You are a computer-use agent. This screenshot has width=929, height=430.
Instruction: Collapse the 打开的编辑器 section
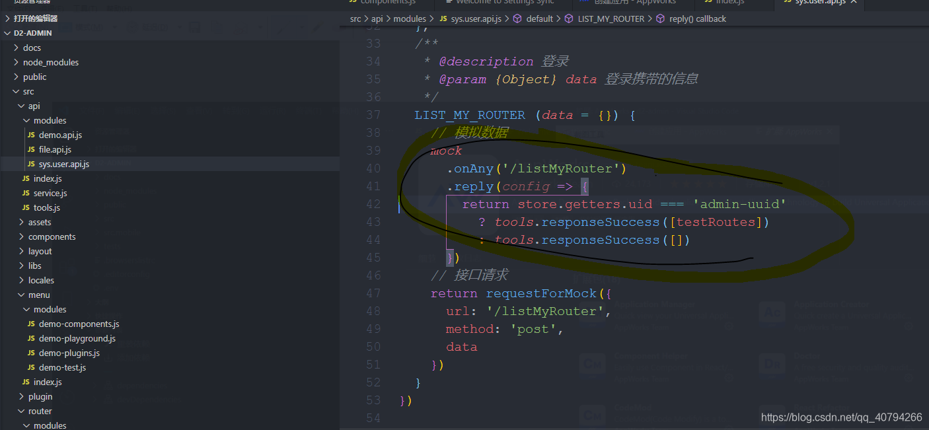coord(7,18)
